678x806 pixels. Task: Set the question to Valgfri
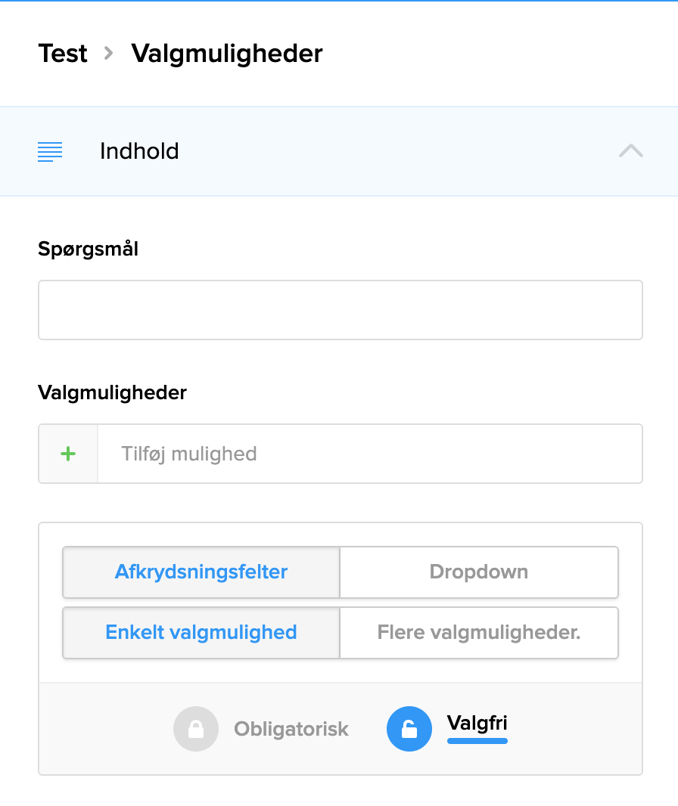[x=476, y=724]
